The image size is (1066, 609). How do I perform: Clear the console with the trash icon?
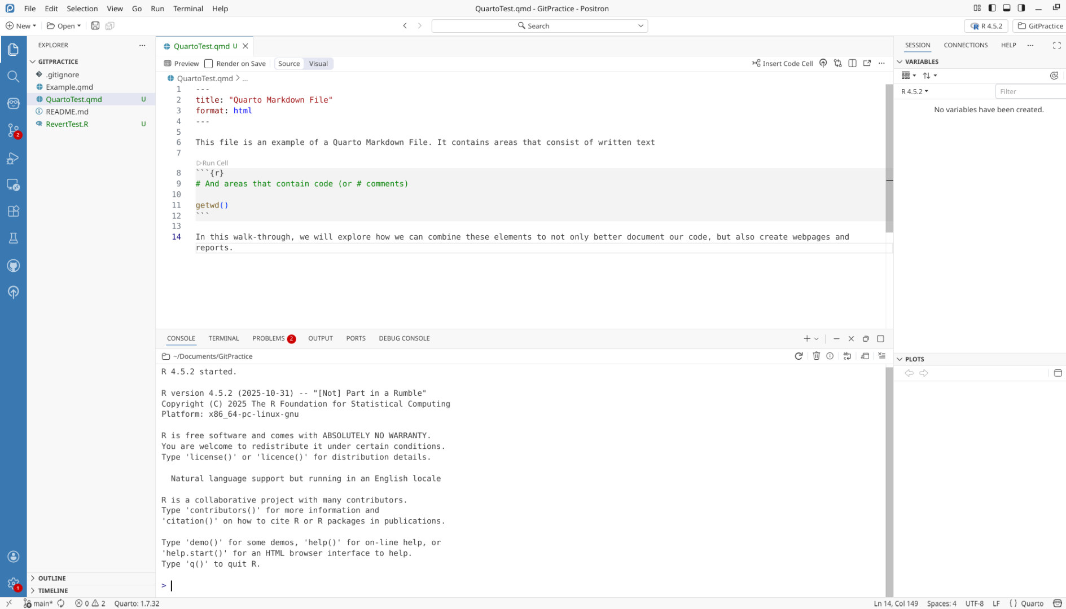pyautogui.click(x=816, y=356)
